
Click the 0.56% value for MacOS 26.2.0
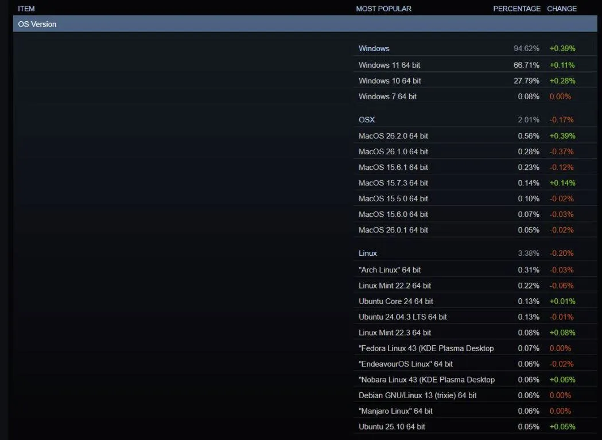[529, 136]
